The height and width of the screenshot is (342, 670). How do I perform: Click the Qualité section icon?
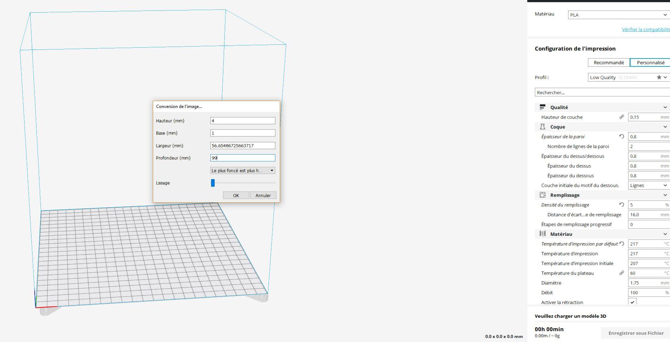click(542, 107)
